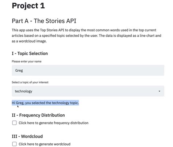Click the app description paragraph text
Viewport: 173px width, 147px height.
coord(86,36)
